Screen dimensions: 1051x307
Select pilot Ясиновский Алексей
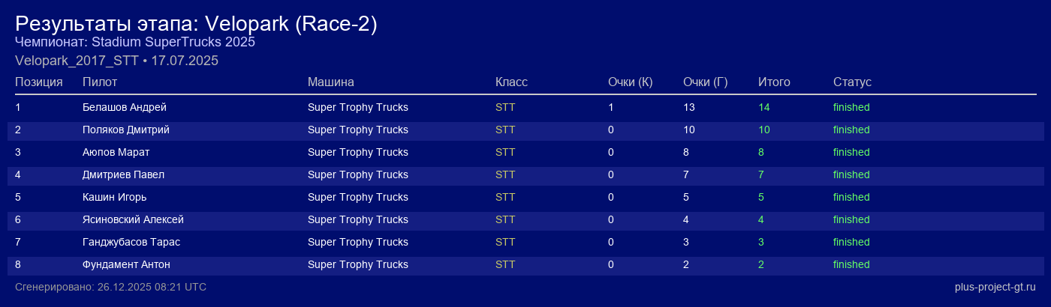point(133,219)
